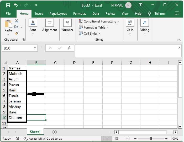
Task: Open the Comments speech bubble
Action: (177, 13)
